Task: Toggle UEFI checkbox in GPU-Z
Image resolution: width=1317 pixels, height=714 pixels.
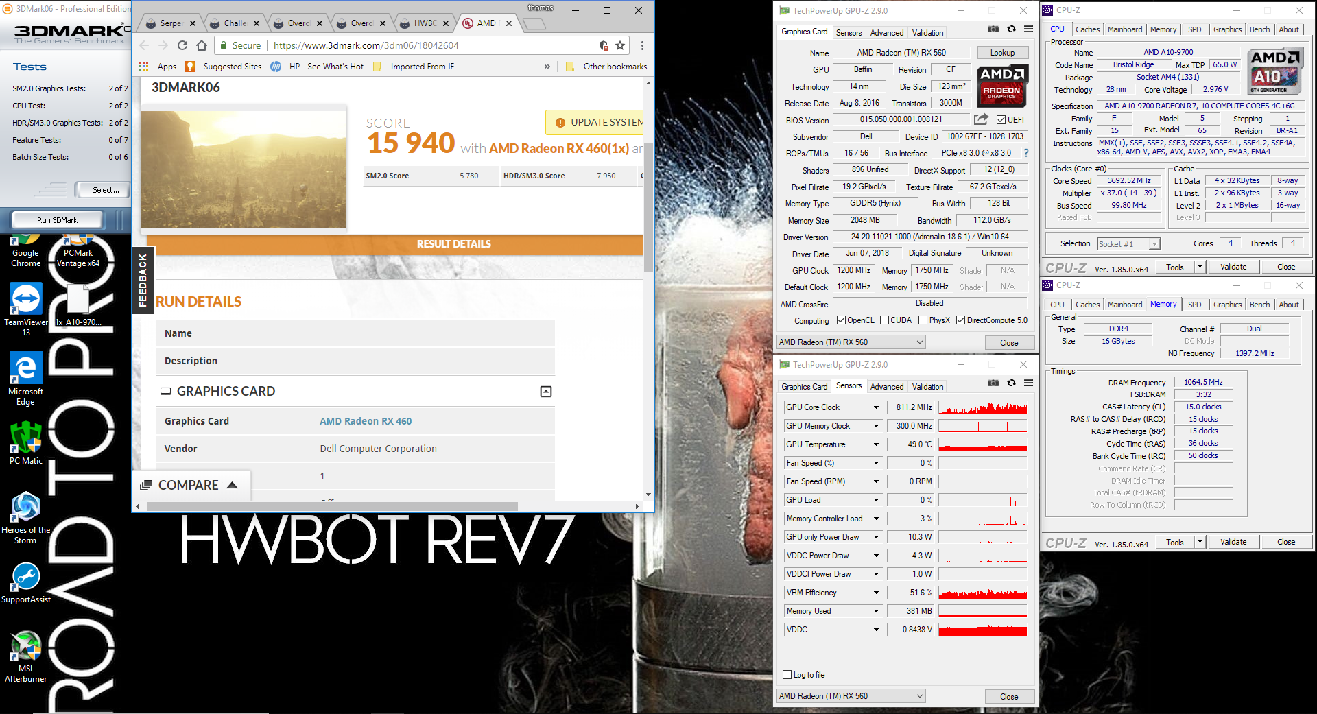Action: pos(1001,120)
